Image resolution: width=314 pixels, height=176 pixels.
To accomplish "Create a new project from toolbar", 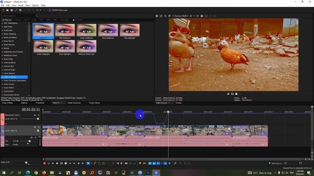I will pyautogui.click(x=3, y=10).
